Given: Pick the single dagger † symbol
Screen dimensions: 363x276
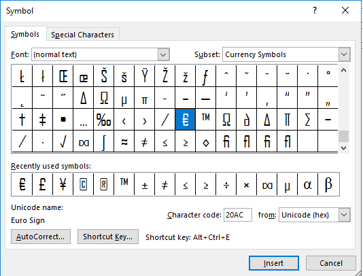Looking at the screenshot, I should click(x=22, y=120).
